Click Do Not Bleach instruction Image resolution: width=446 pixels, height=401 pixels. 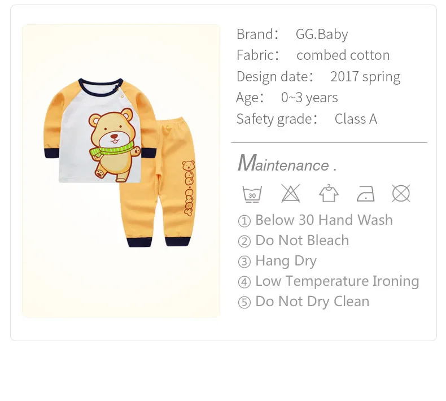pos(302,240)
